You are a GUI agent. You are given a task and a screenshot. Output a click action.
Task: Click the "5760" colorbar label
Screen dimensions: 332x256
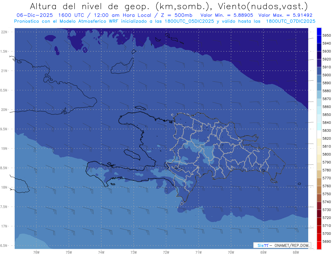pos(326,186)
